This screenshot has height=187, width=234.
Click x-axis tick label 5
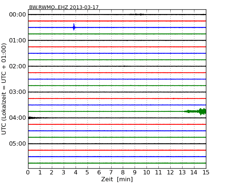pyautogui.click(x=87, y=173)
